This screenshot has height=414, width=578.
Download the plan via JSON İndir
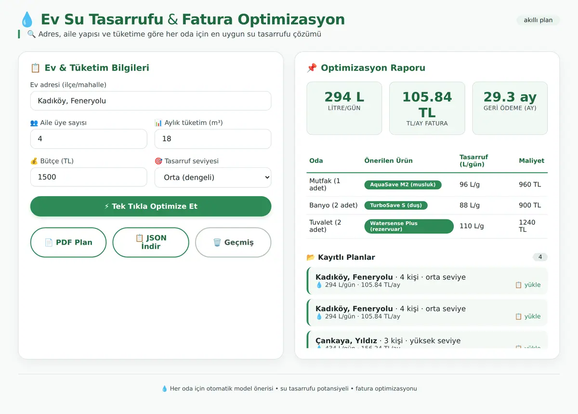tap(151, 242)
